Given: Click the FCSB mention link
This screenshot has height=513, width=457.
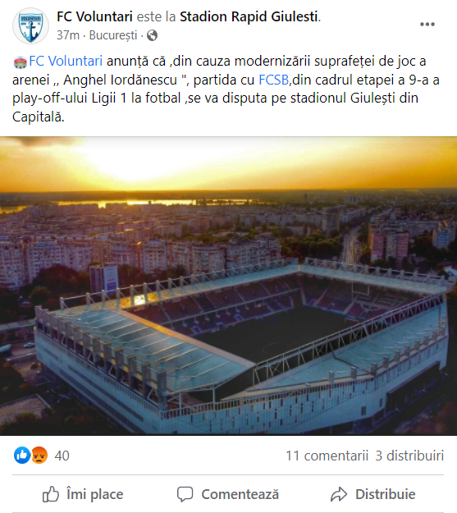Looking at the screenshot, I should [x=273, y=80].
